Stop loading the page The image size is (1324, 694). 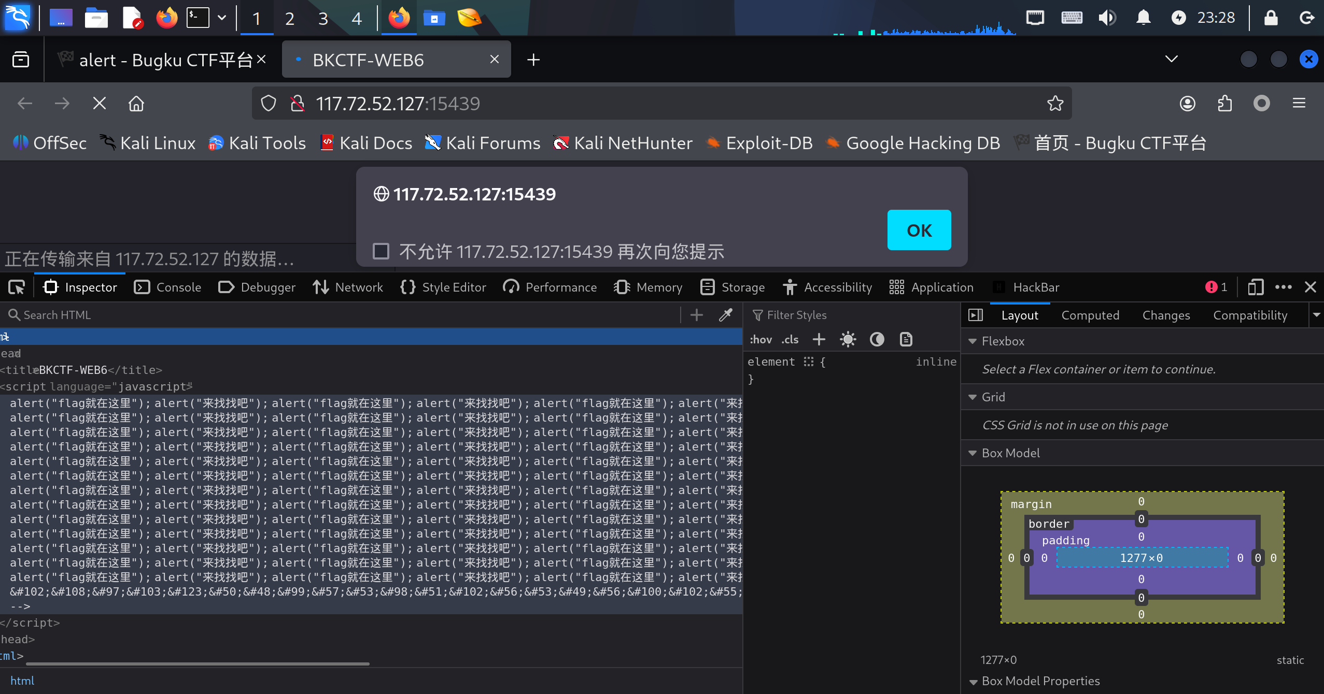click(99, 104)
